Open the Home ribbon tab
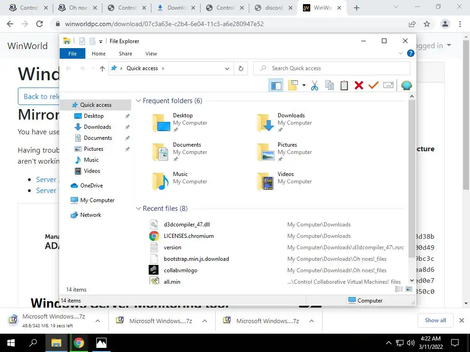The image size is (470, 352). [99, 54]
